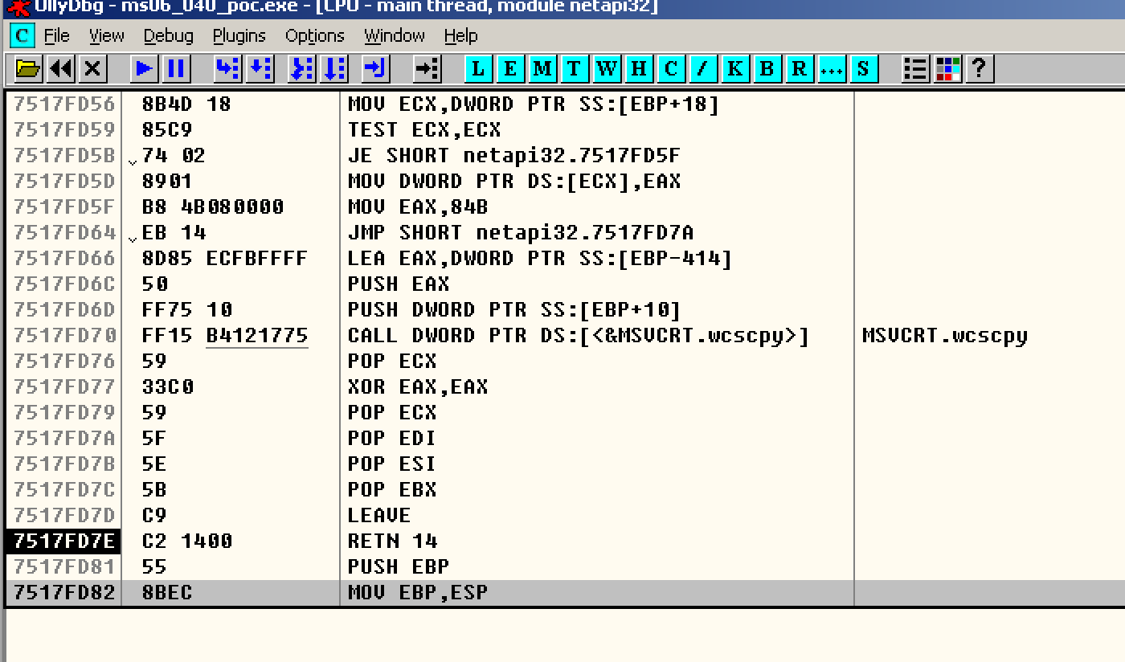Open the Log window (L button)

478,68
